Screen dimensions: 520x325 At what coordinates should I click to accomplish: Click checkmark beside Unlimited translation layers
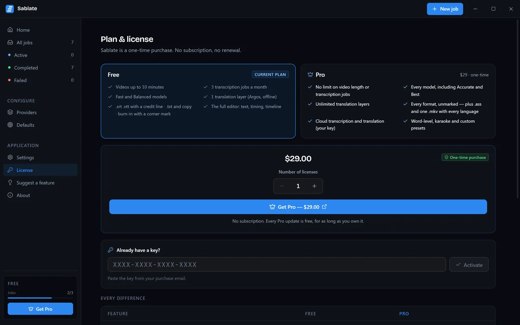310,104
